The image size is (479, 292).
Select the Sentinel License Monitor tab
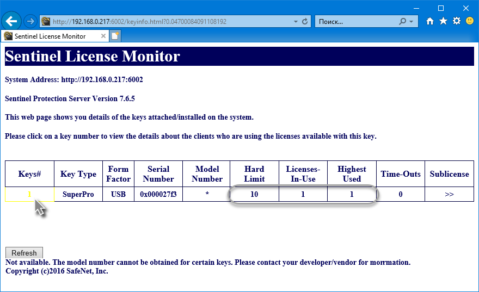(54, 36)
